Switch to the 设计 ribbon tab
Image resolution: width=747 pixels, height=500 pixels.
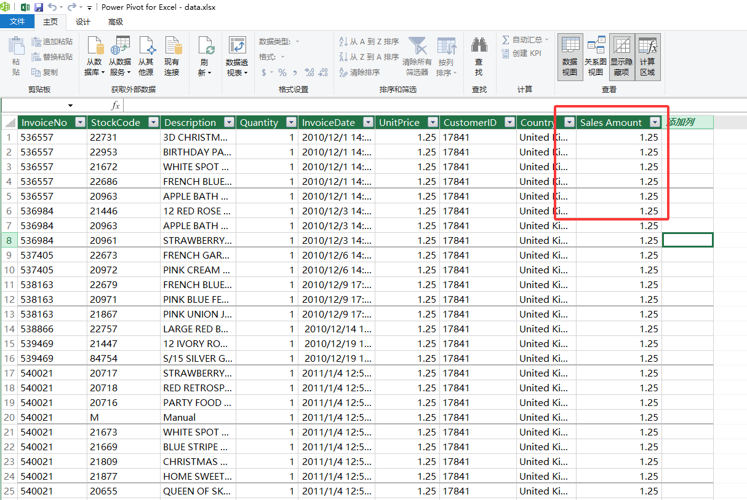coord(83,21)
